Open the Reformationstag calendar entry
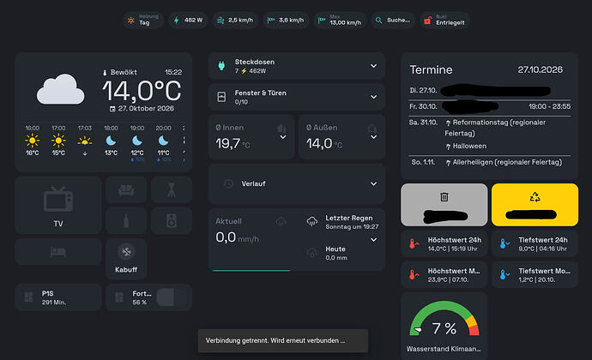 [495, 128]
